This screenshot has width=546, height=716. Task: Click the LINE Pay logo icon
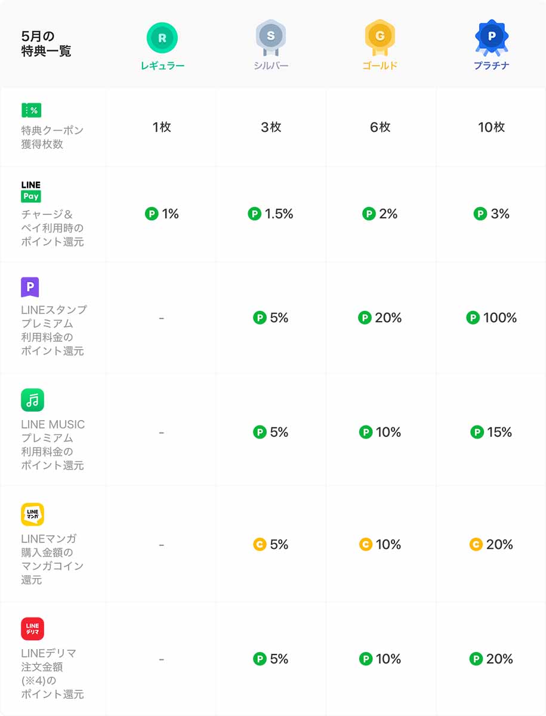click(31, 192)
